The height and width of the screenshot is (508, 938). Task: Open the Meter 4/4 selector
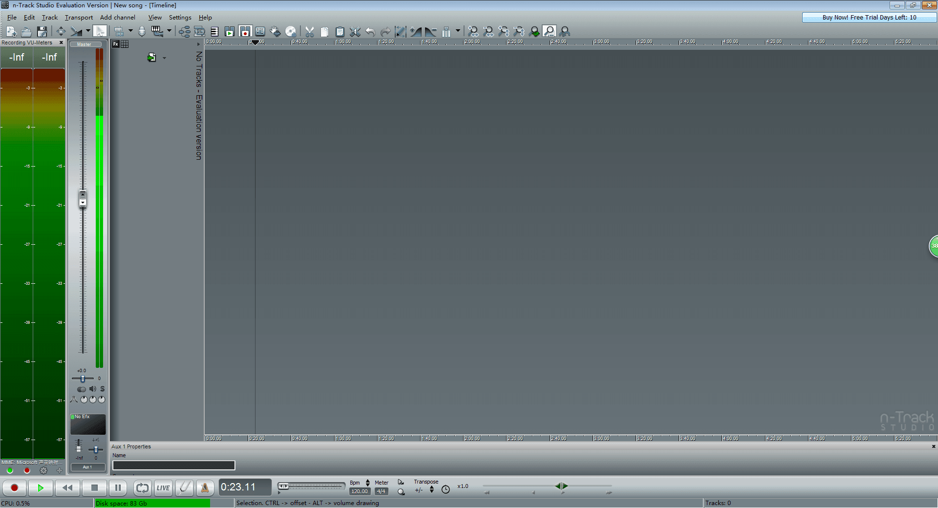(x=381, y=491)
